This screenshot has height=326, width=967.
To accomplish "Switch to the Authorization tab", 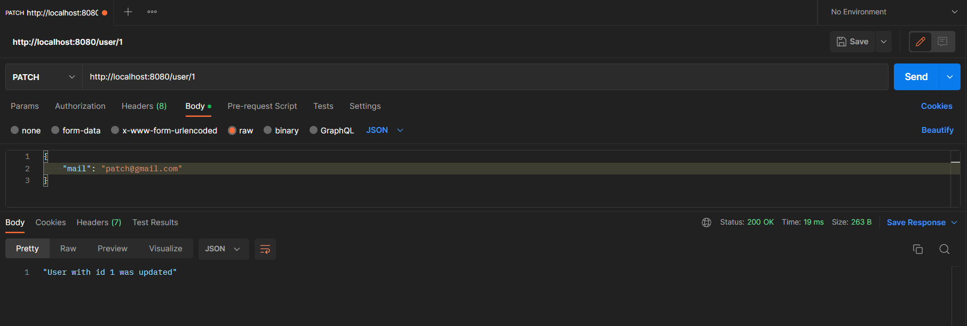I will tap(80, 106).
